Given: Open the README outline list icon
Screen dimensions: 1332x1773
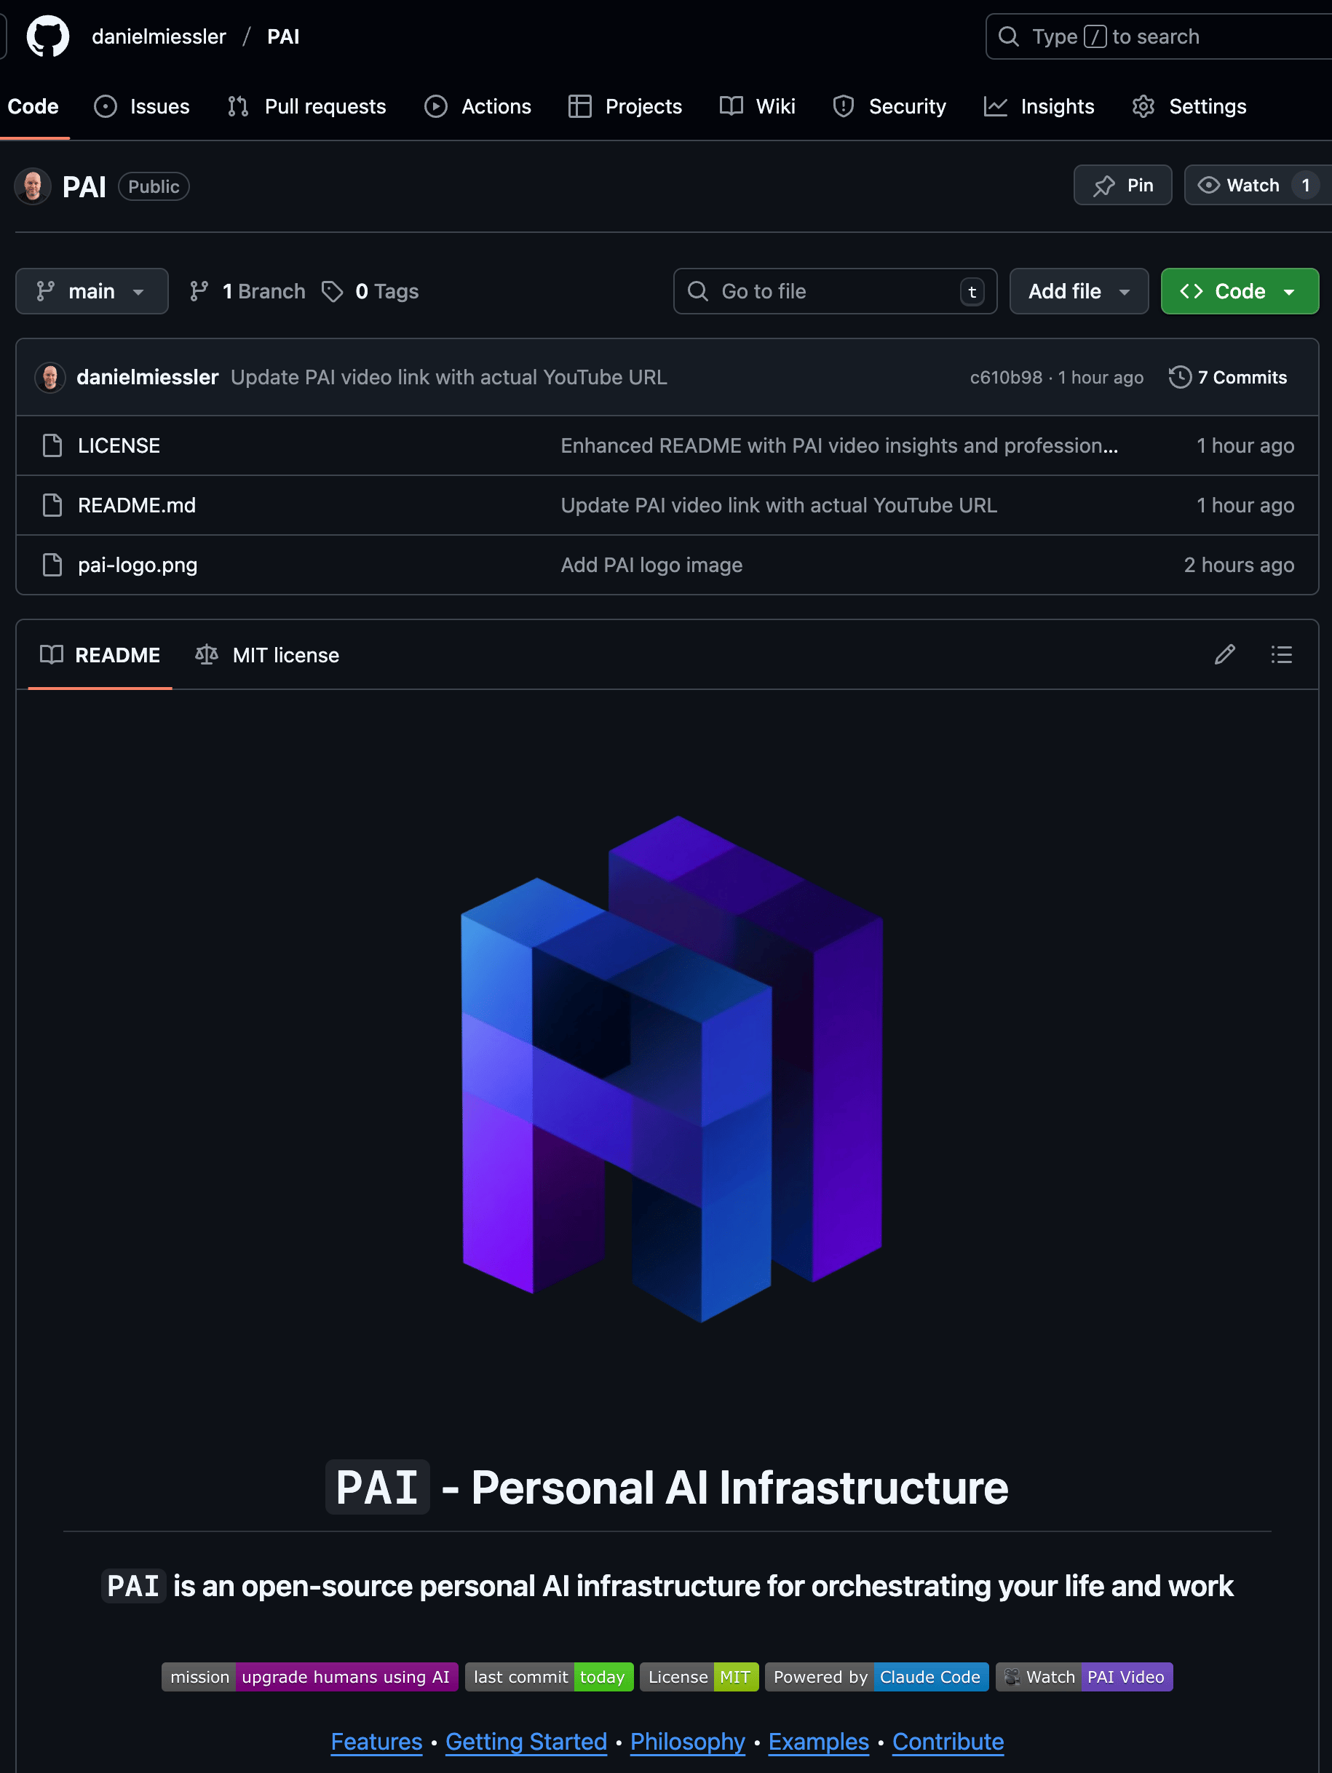Looking at the screenshot, I should pyautogui.click(x=1282, y=655).
